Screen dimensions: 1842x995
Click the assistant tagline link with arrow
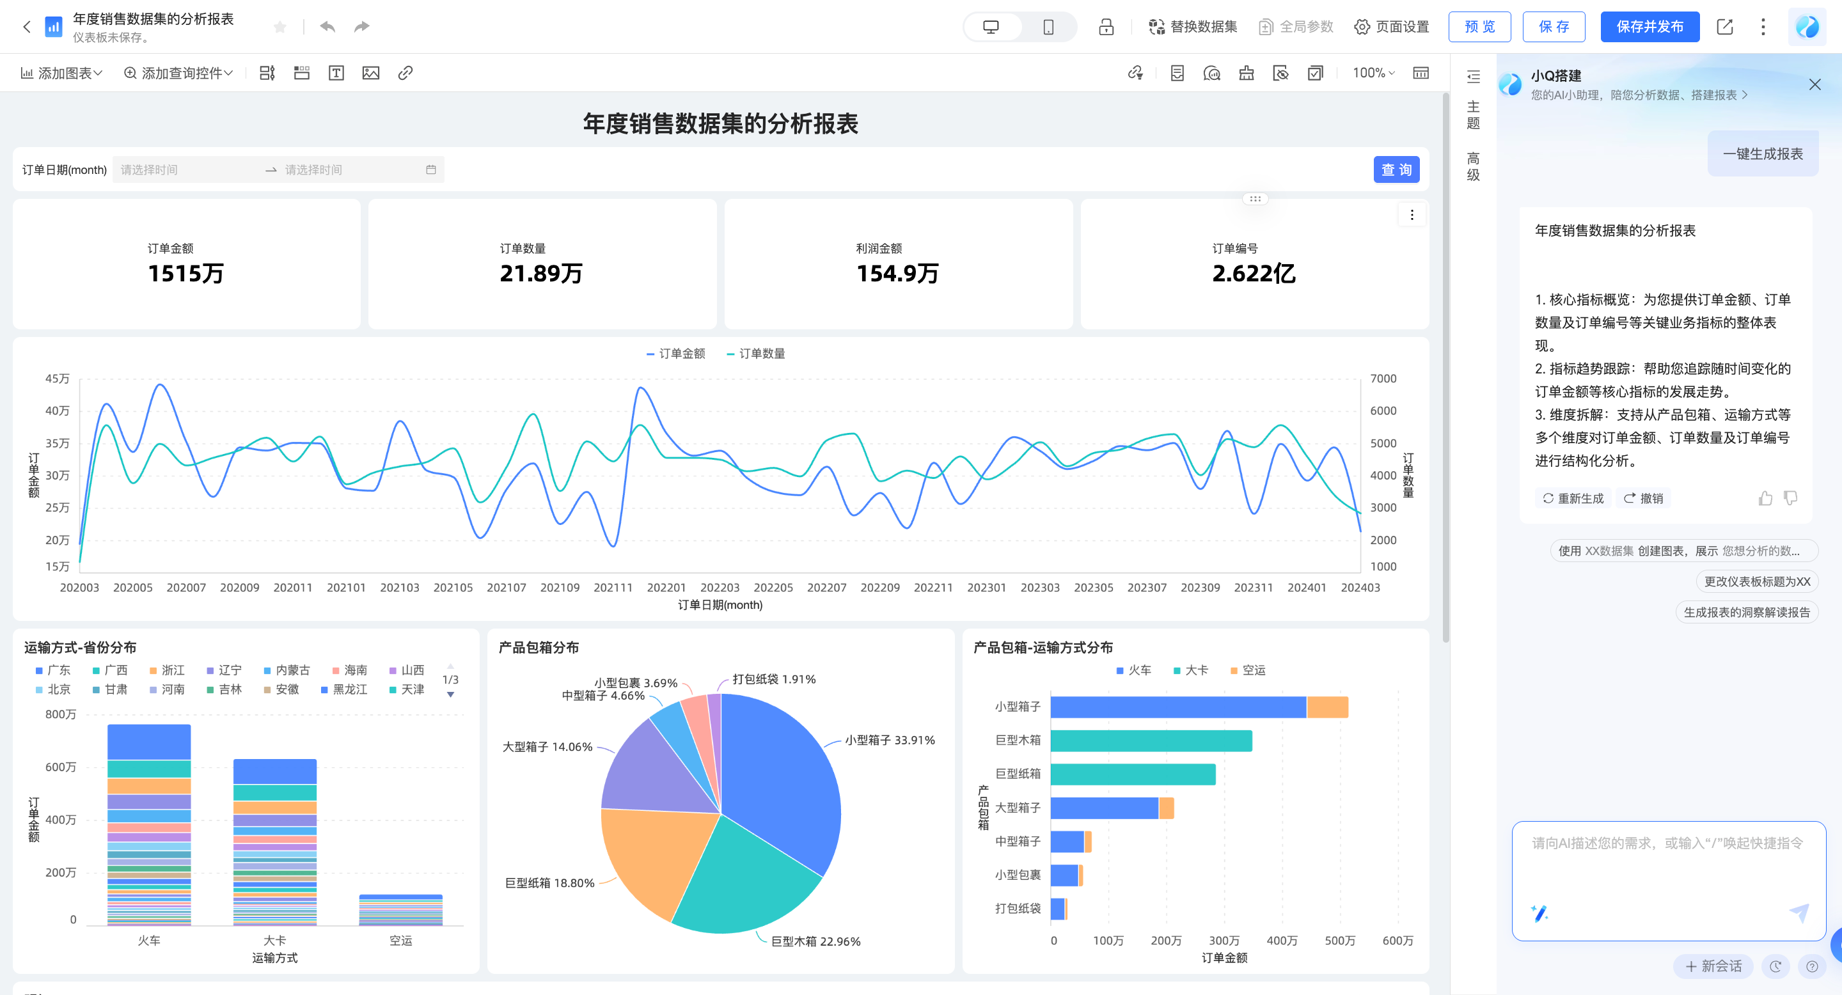[1639, 95]
